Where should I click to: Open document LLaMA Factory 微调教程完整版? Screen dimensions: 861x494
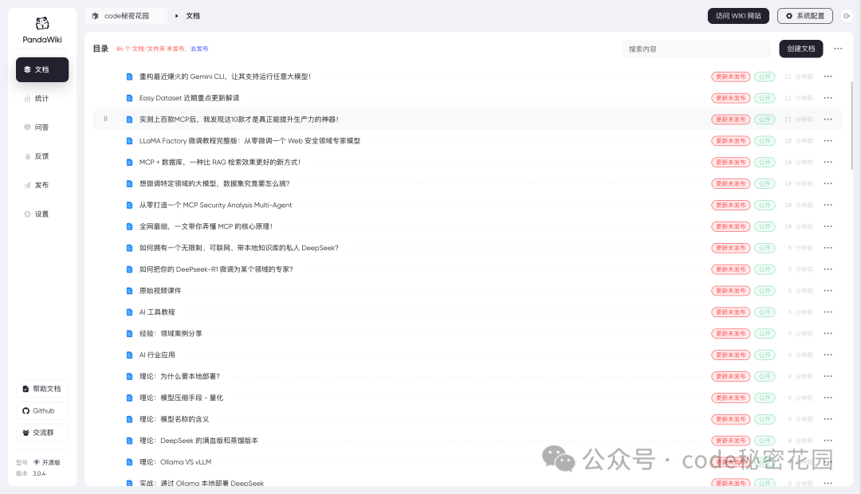click(x=250, y=141)
